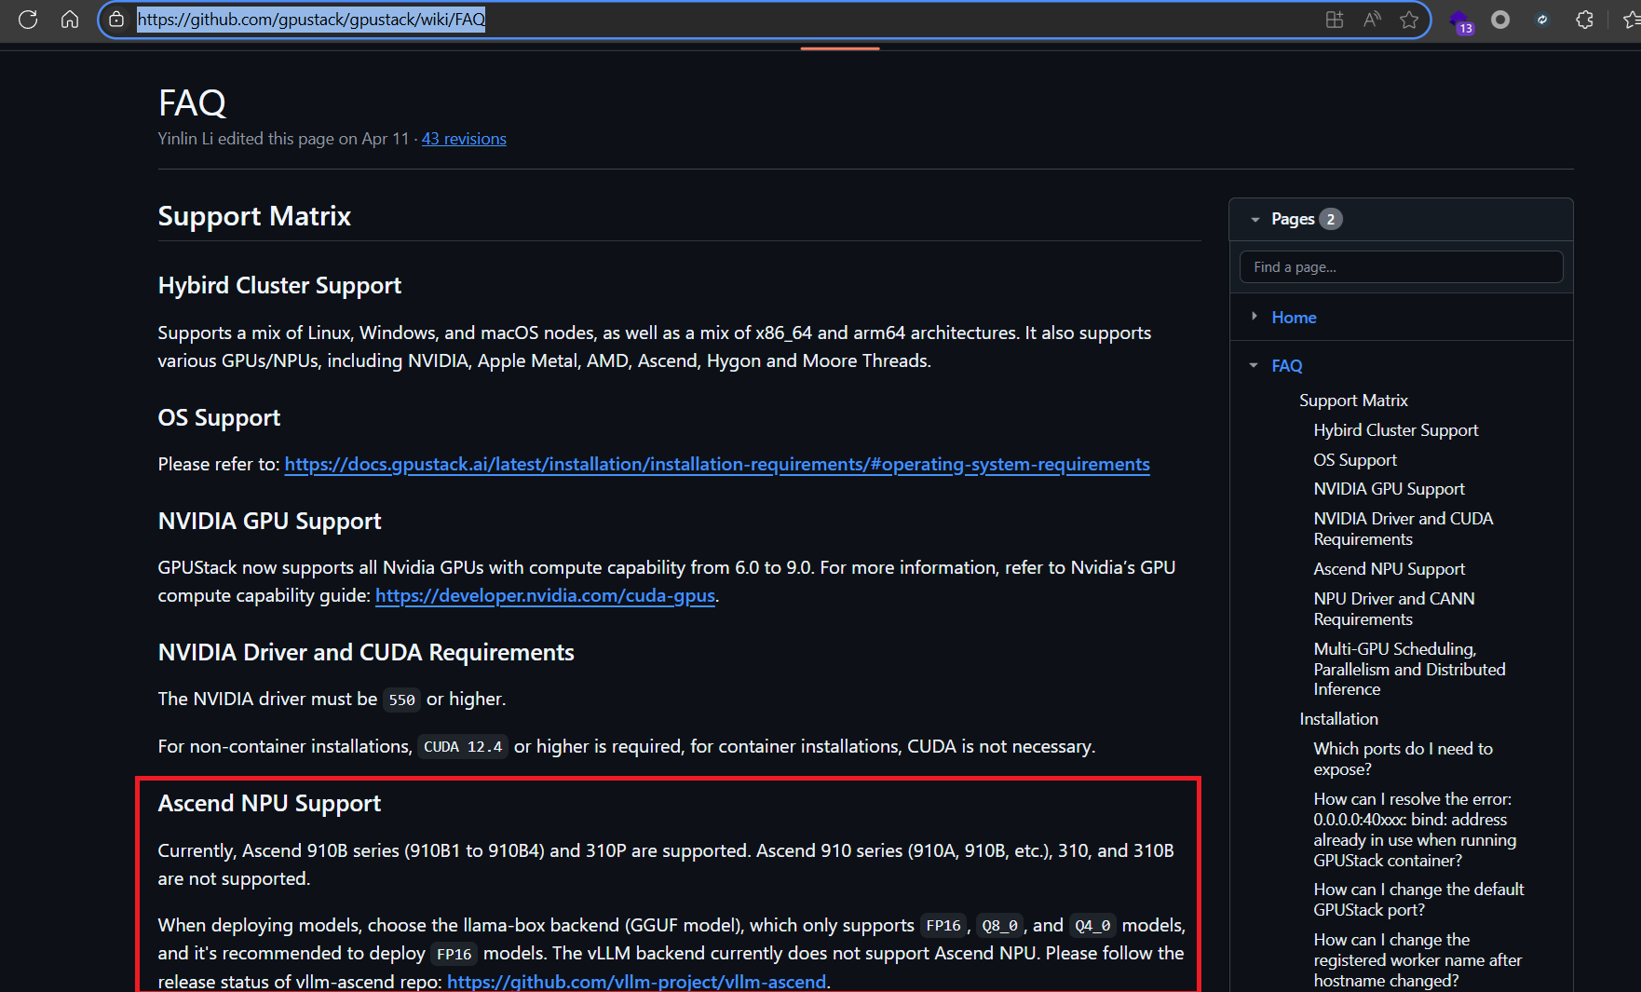Open 'Which ports do I need to expose?'
The width and height of the screenshot is (1641, 992).
(x=1403, y=759)
